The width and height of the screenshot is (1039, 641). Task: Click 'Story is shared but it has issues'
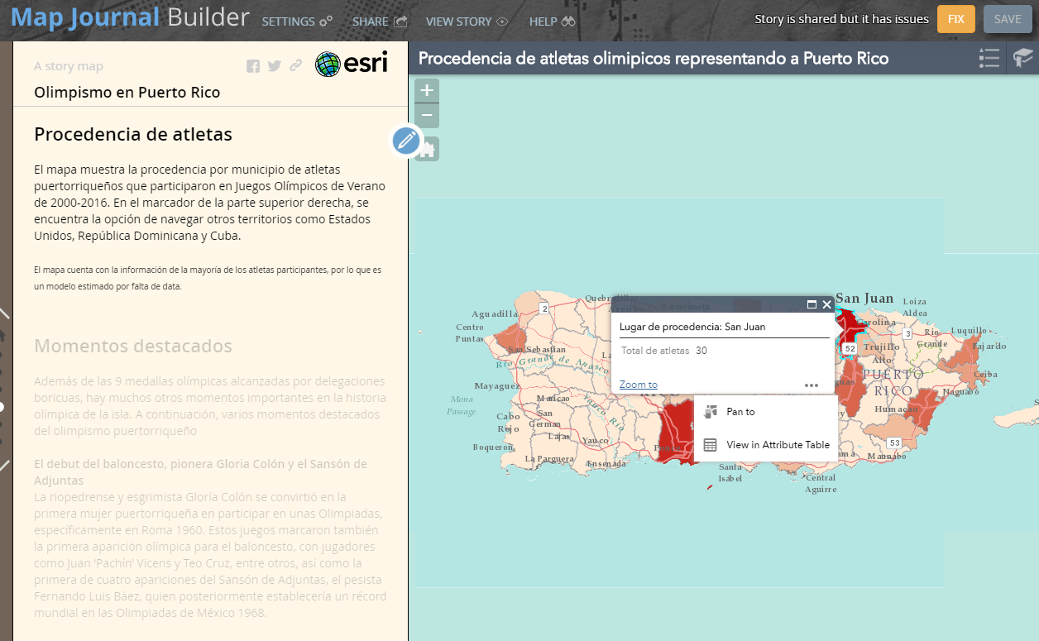click(841, 19)
